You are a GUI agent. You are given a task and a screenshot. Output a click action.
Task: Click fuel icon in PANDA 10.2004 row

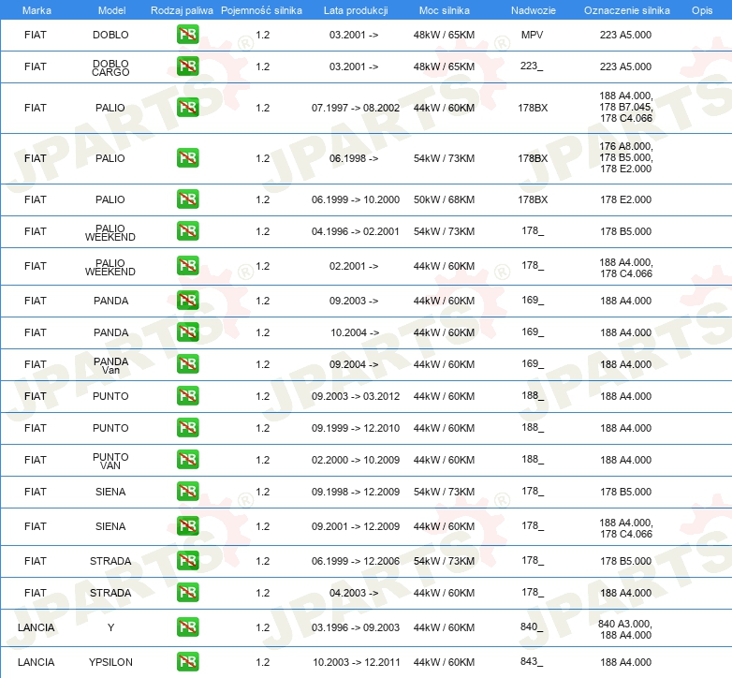pyautogui.click(x=187, y=332)
